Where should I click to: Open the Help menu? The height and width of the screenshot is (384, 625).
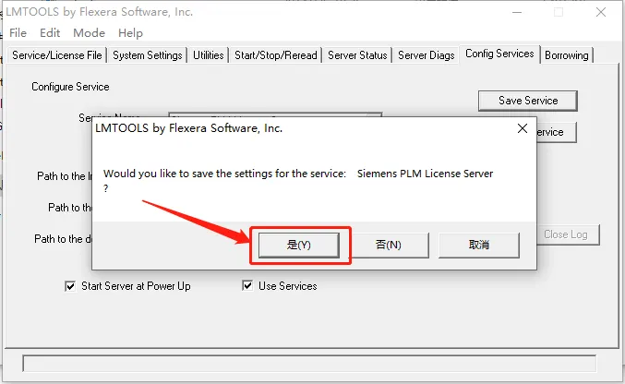click(130, 33)
